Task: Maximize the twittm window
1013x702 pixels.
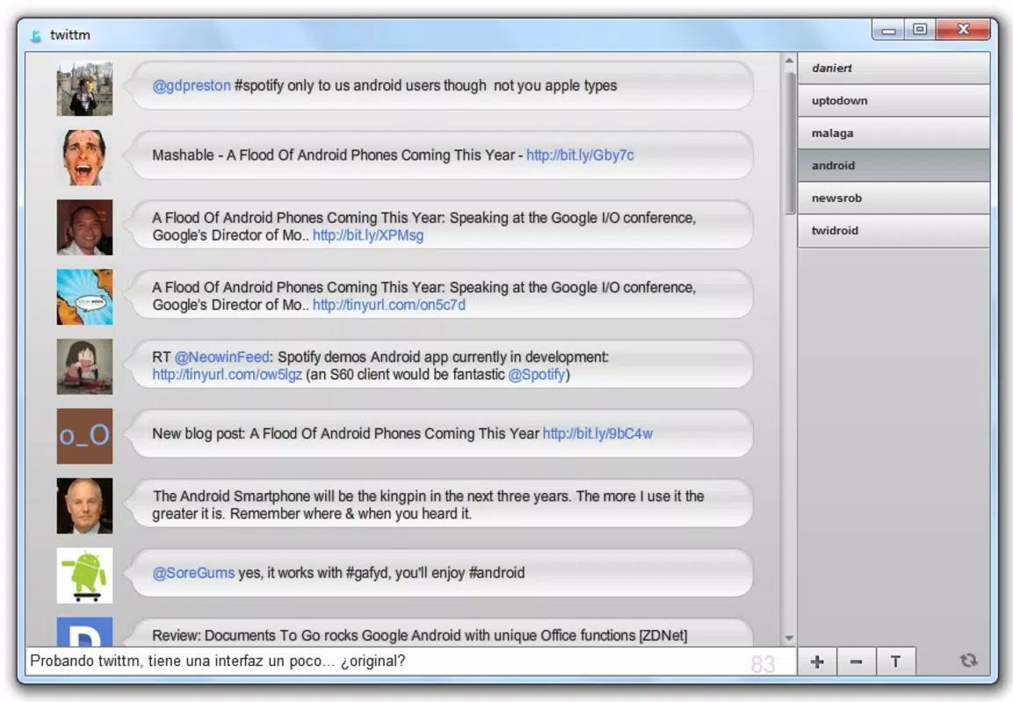Action: coord(920,30)
